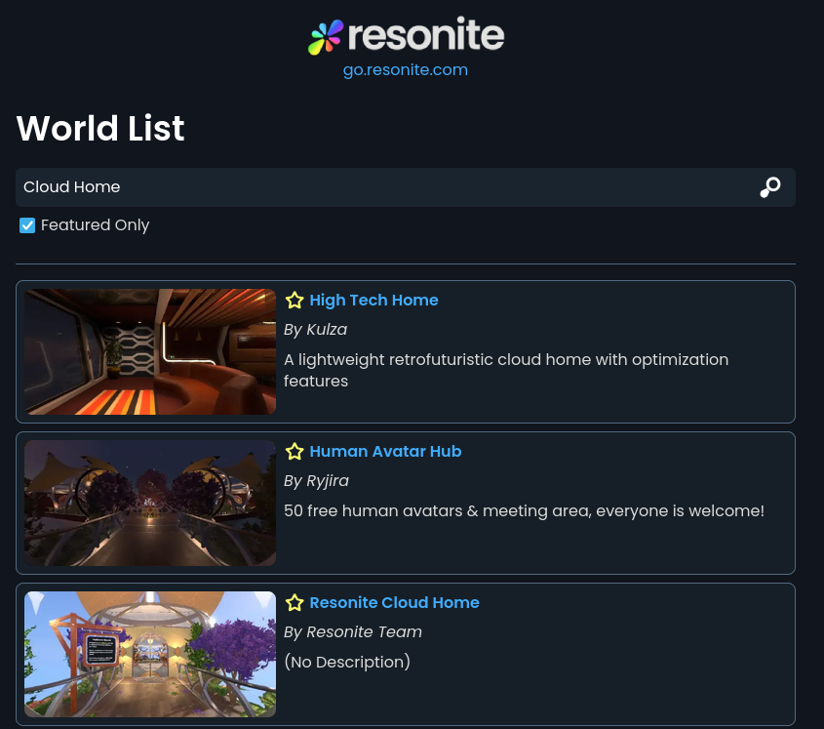
Task: Open the Human Avatar Hub world link
Action: click(x=385, y=451)
